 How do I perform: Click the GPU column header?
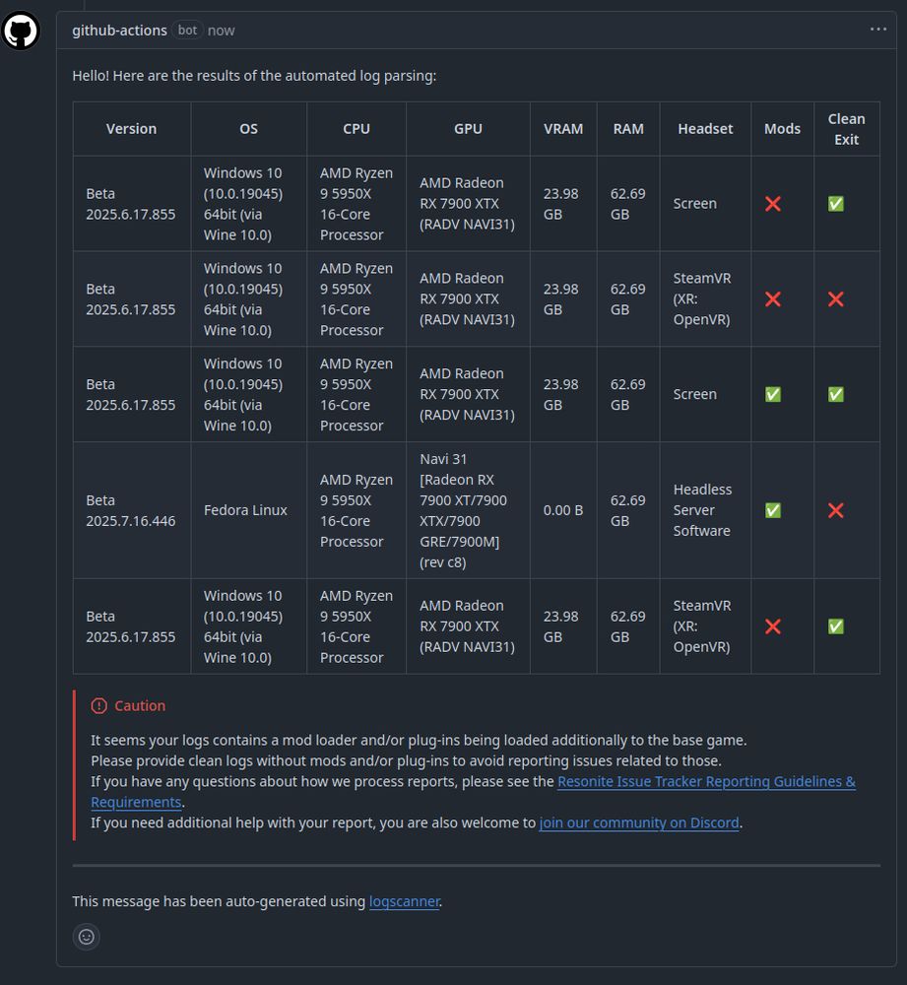[x=468, y=129]
